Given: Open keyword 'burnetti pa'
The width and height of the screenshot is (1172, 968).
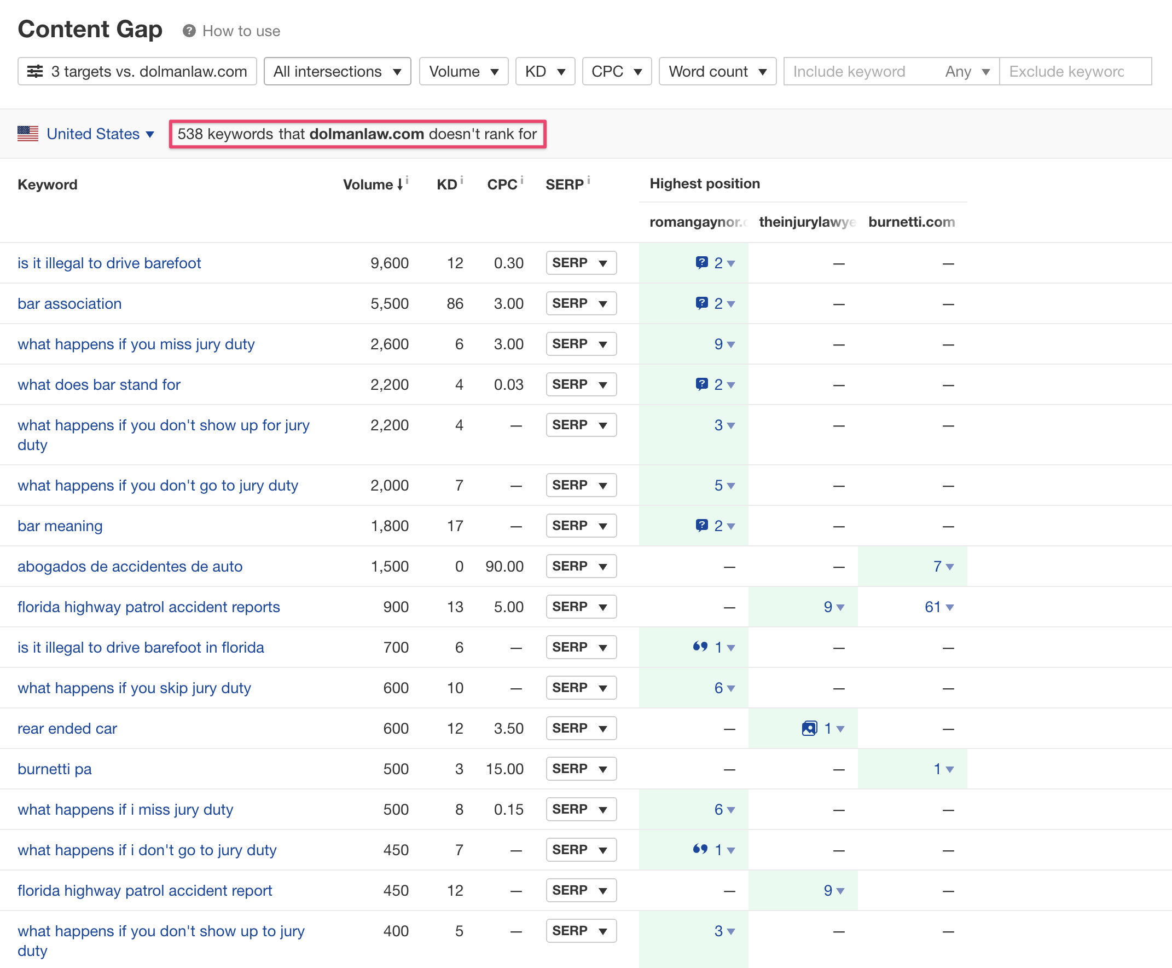Looking at the screenshot, I should click(x=55, y=769).
